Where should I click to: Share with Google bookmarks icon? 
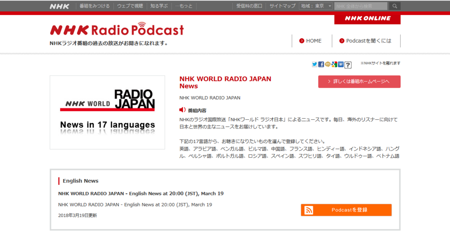pyautogui.click(x=334, y=64)
